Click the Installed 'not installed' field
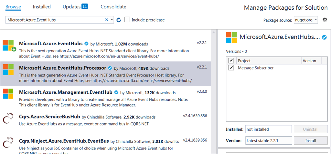 coord(269,129)
